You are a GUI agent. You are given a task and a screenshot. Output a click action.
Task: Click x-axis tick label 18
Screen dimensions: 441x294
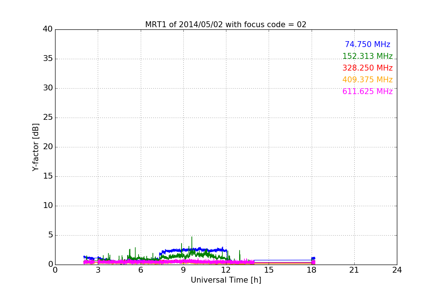click(312, 270)
